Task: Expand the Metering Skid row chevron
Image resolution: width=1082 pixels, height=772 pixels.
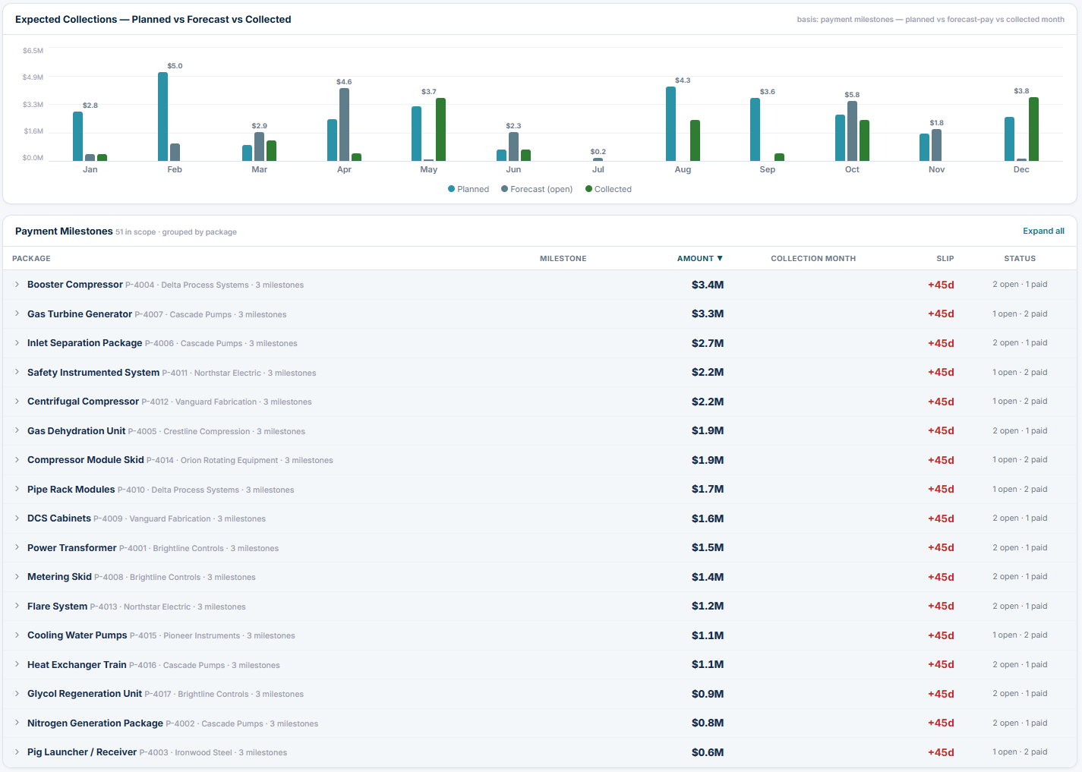Action: (x=17, y=577)
